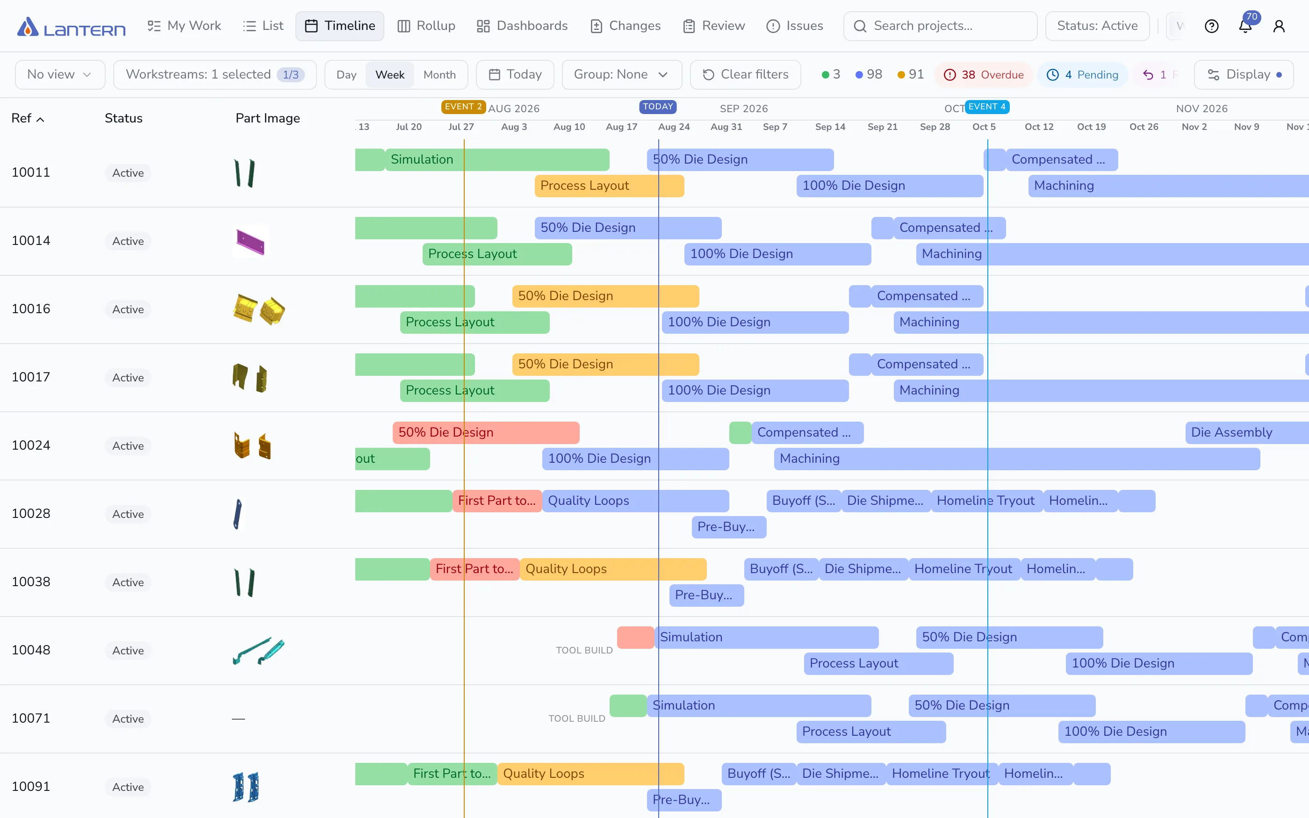Image resolution: width=1309 pixels, height=818 pixels.
Task: Click the TODAY timeline marker
Action: point(658,107)
